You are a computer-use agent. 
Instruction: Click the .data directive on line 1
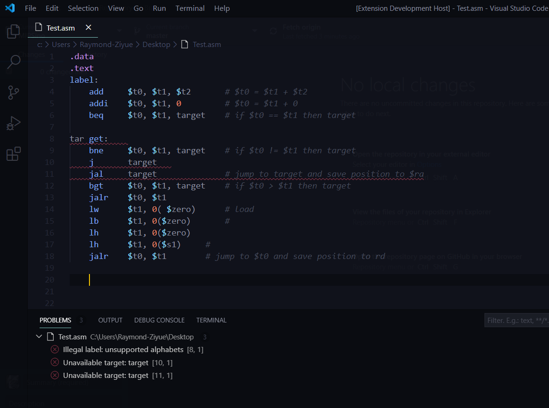click(82, 56)
